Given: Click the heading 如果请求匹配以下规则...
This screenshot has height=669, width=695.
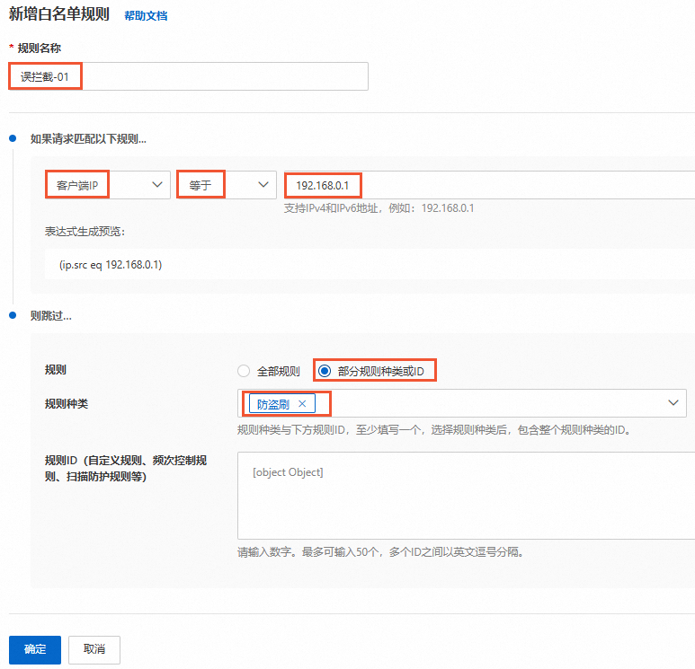Looking at the screenshot, I should (x=88, y=139).
